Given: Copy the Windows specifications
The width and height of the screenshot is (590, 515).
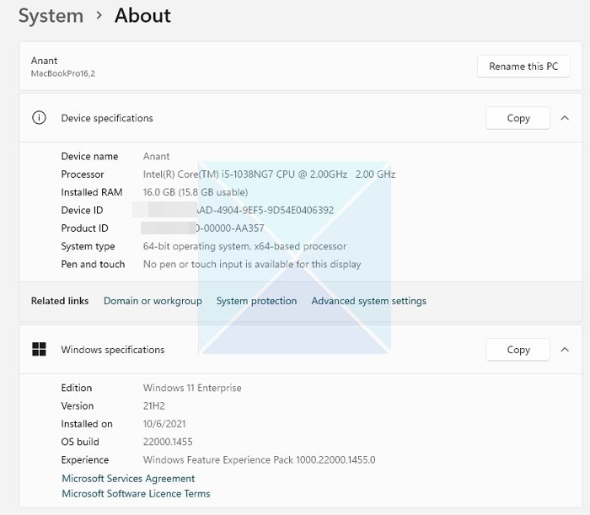Looking at the screenshot, I should (518, 350).
